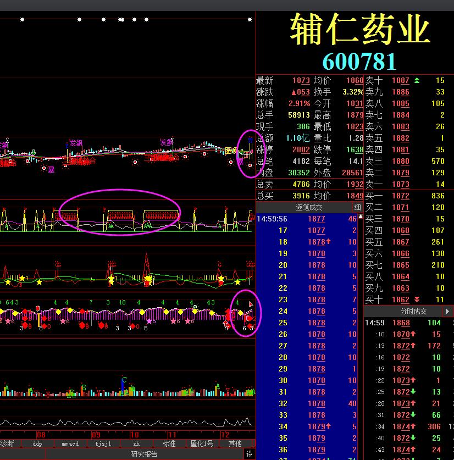
Task: Select the :34 row with volume 306
Action: (x=408, y=426)
